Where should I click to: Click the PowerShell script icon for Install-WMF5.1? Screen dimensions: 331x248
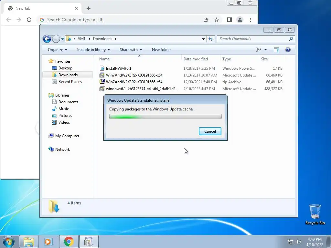tap(102, 68)
